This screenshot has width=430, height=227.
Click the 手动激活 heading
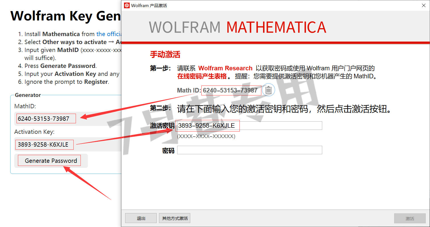165,54
